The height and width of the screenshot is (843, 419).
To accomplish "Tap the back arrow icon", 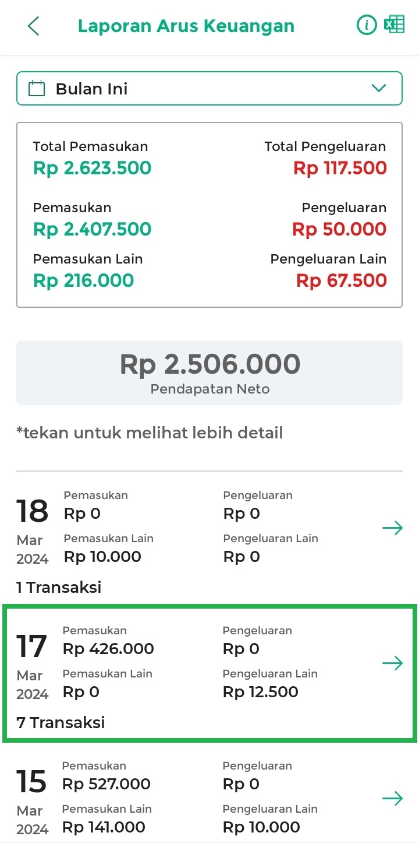I will click(34, 26).
